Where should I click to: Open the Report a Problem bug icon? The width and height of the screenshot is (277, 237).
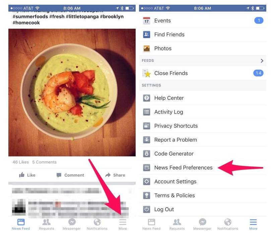pos(146,140)
